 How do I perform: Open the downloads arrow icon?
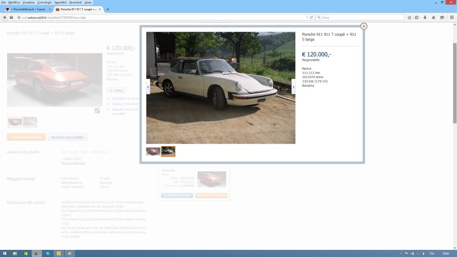coord(425,17)
